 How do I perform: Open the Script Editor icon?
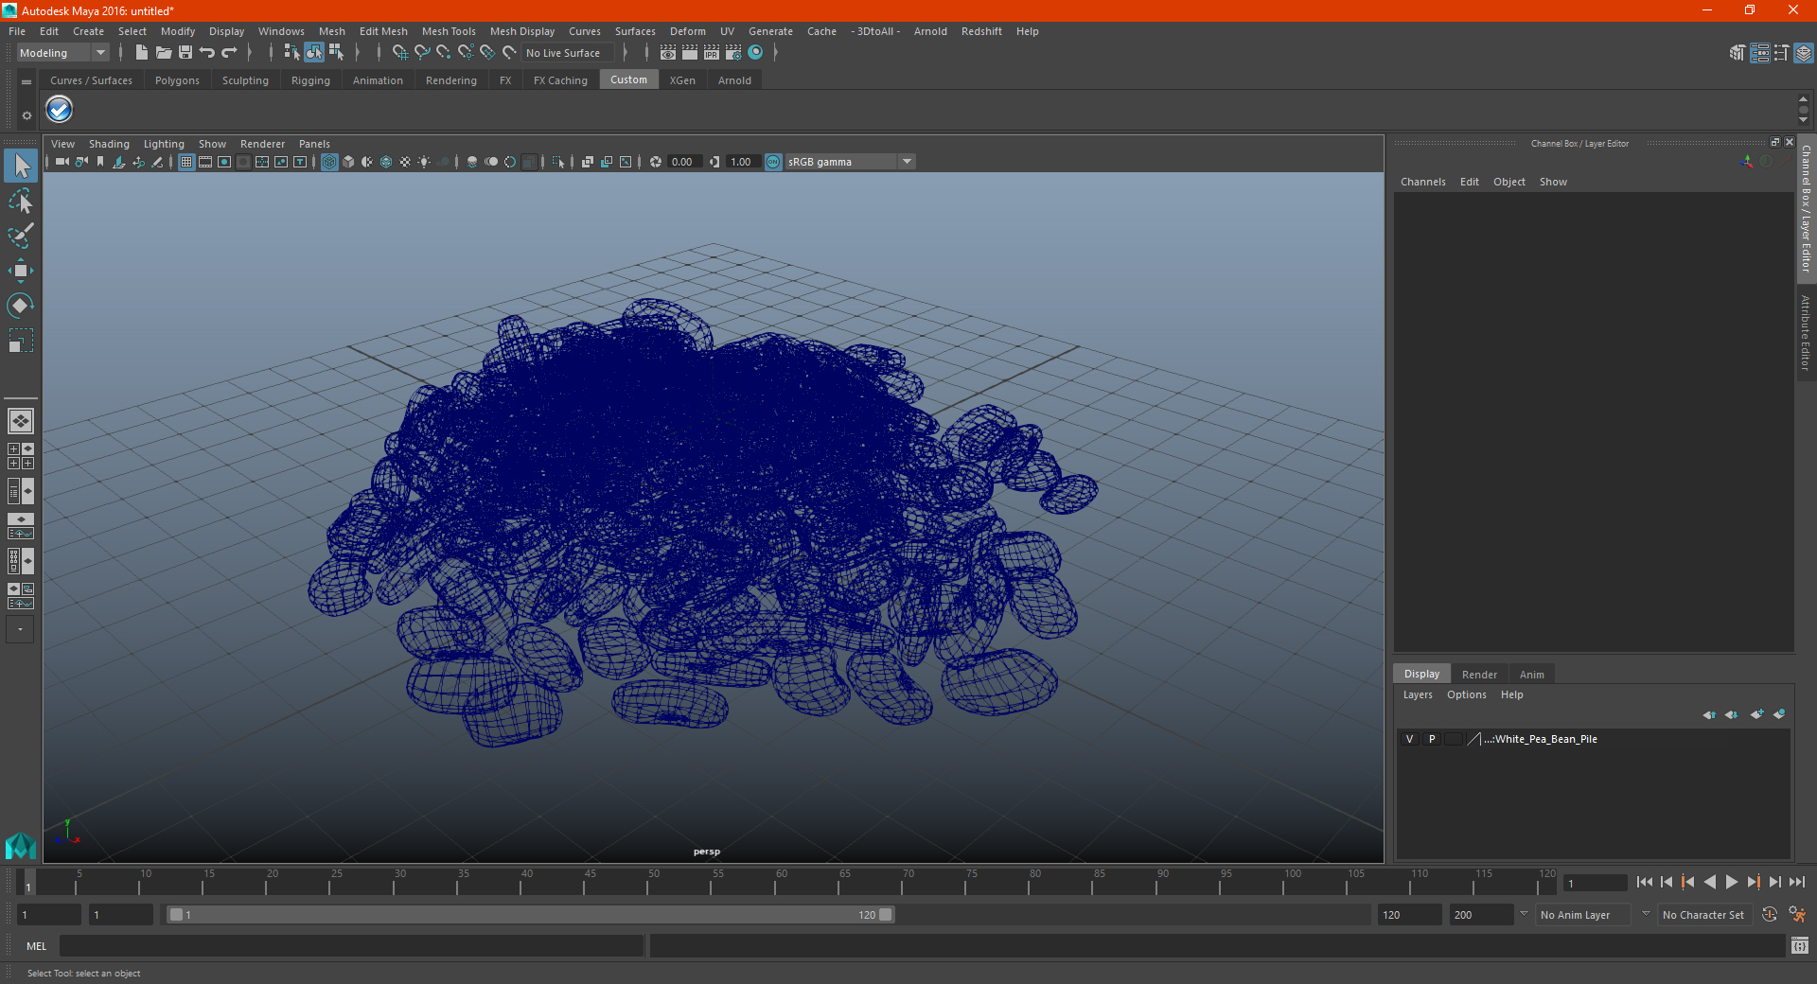tap(1800, 945)
